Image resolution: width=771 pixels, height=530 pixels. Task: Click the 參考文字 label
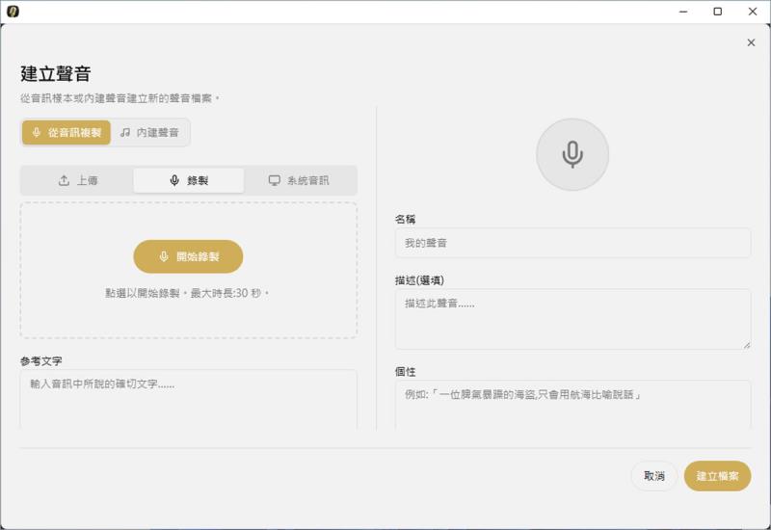[41, 360]
